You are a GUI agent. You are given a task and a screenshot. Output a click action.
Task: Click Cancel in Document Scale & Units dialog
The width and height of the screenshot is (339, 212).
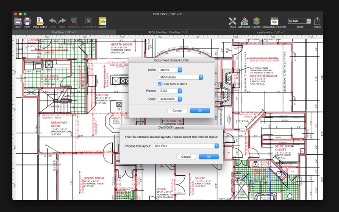coord(177,111)
